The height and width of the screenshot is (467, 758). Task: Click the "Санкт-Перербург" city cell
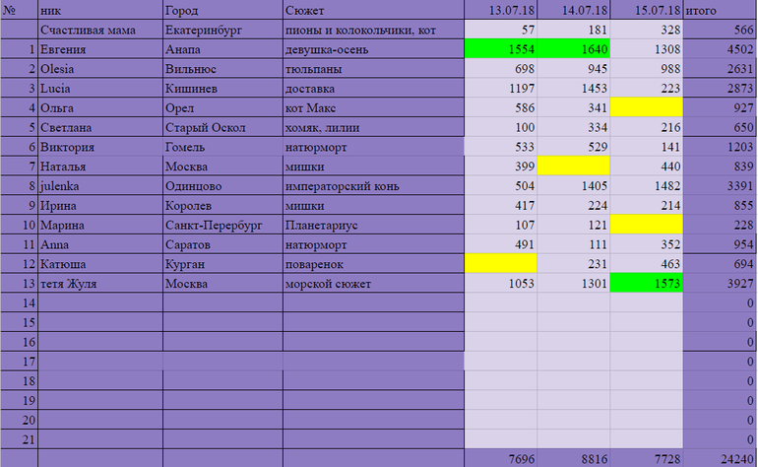click(x=221, y=224)
